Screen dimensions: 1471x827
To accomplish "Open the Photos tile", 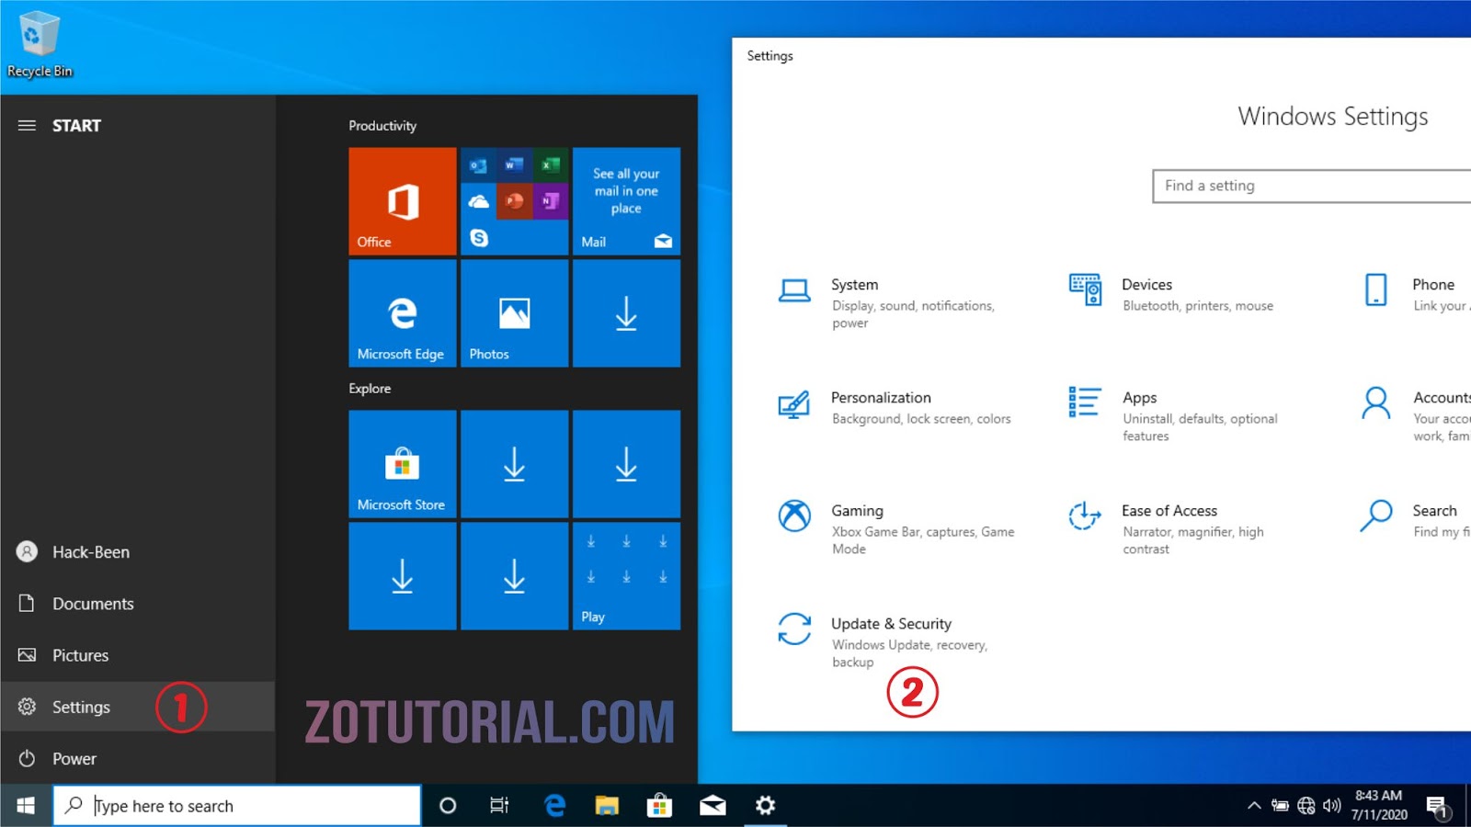I will pyautogui.click(x=514, y=313).
